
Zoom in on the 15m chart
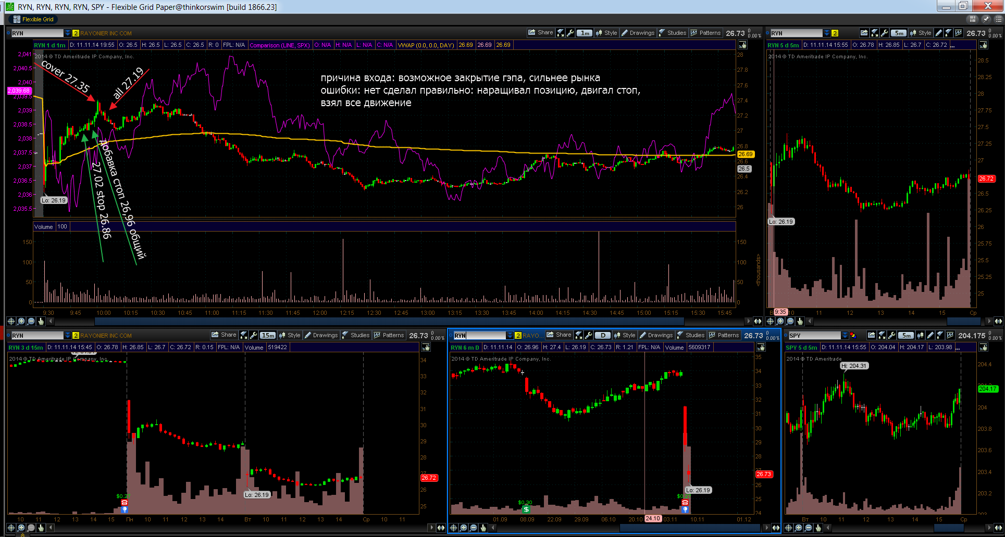pyautogui.click(x=21, y=528)
